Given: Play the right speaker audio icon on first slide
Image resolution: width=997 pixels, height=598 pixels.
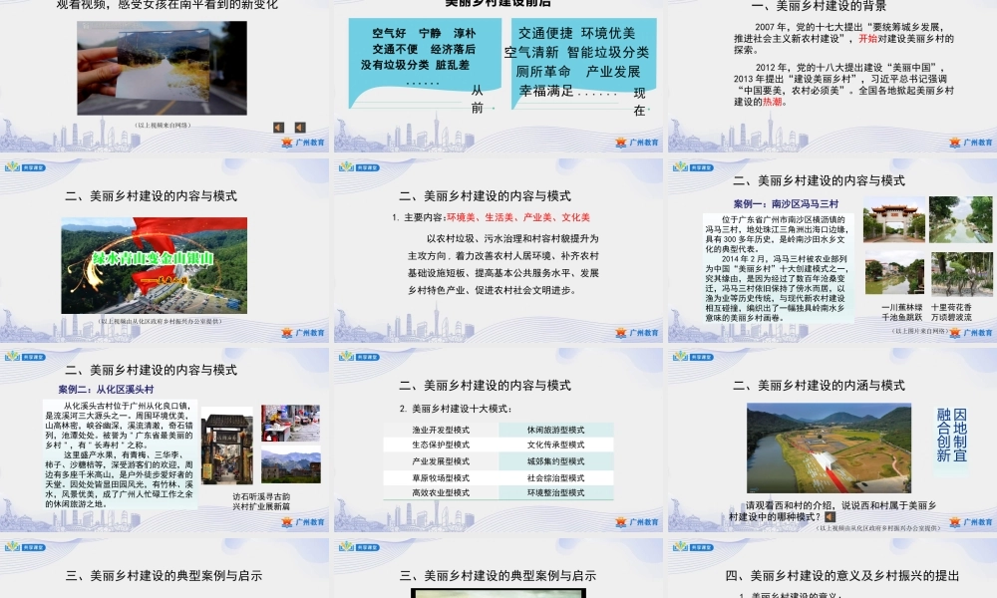Looking at the screenshot, I should pos(300,127).
